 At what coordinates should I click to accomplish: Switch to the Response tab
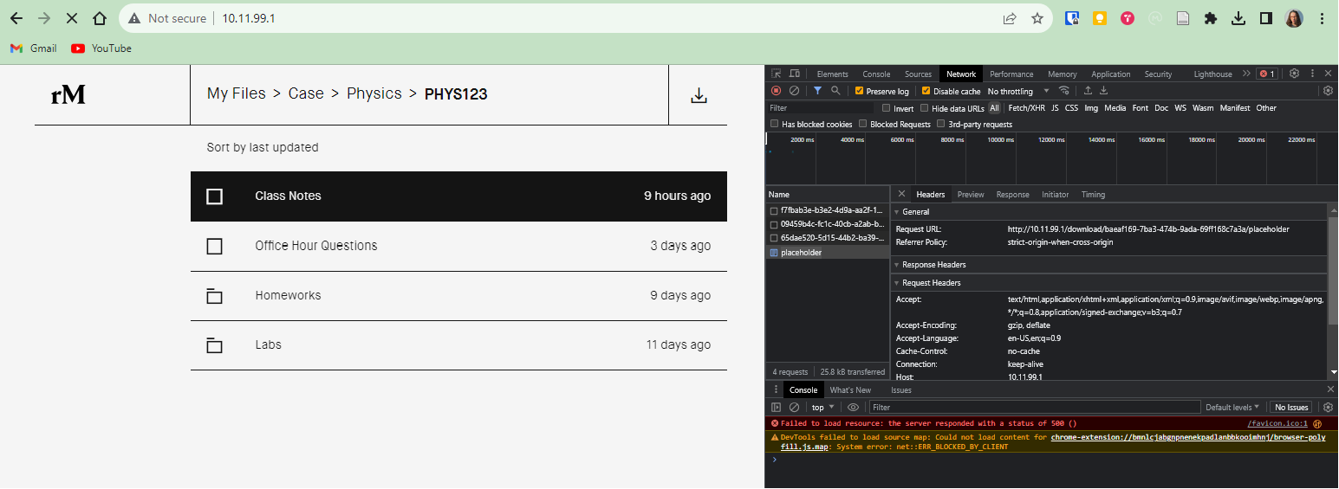click(1012, 195)
